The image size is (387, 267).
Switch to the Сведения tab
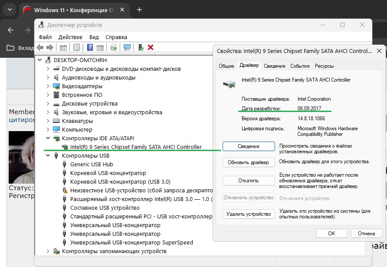pos(275,66)
